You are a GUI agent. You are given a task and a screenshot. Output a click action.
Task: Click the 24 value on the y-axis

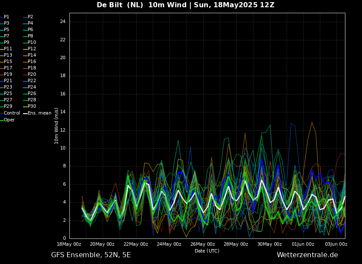click(x=63, y=22)
